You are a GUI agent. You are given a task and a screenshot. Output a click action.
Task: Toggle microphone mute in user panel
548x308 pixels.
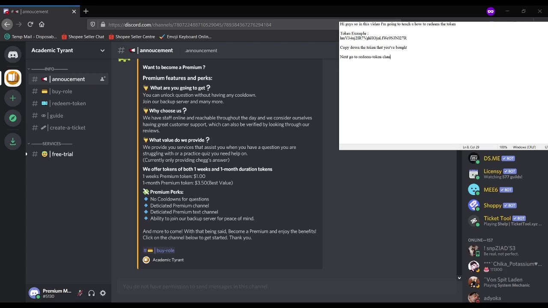coord(80,293)
